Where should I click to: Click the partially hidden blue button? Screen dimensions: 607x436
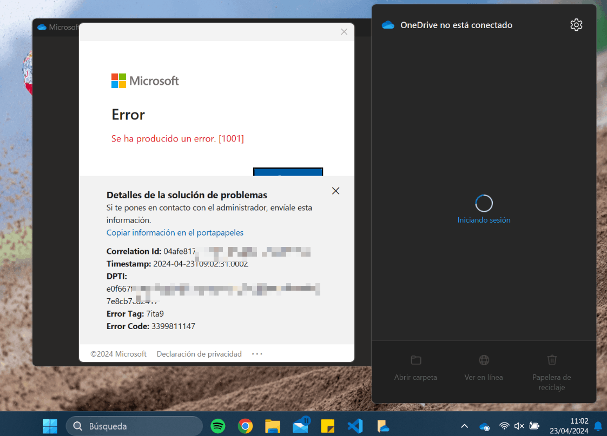[x=288, y=172]
